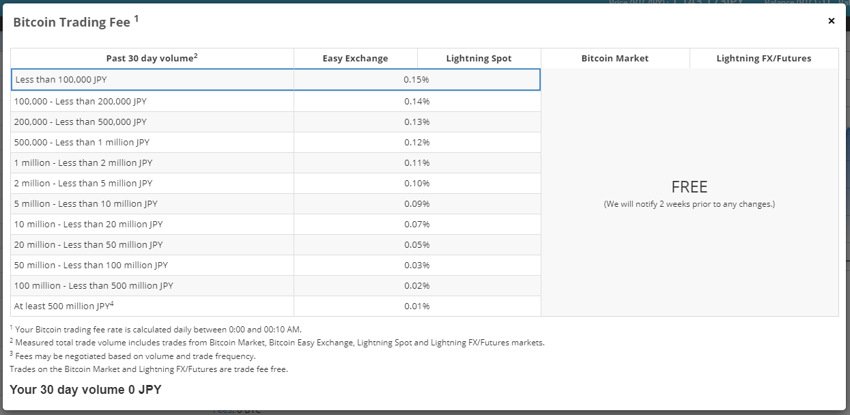
Task: Click the 'Past 30 day volume' column header
Action: [152, 58]
